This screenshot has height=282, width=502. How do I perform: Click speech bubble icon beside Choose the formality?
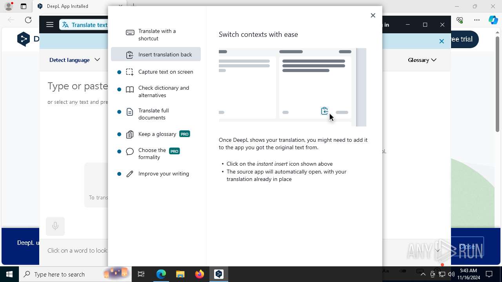click(x=130, y=152)
